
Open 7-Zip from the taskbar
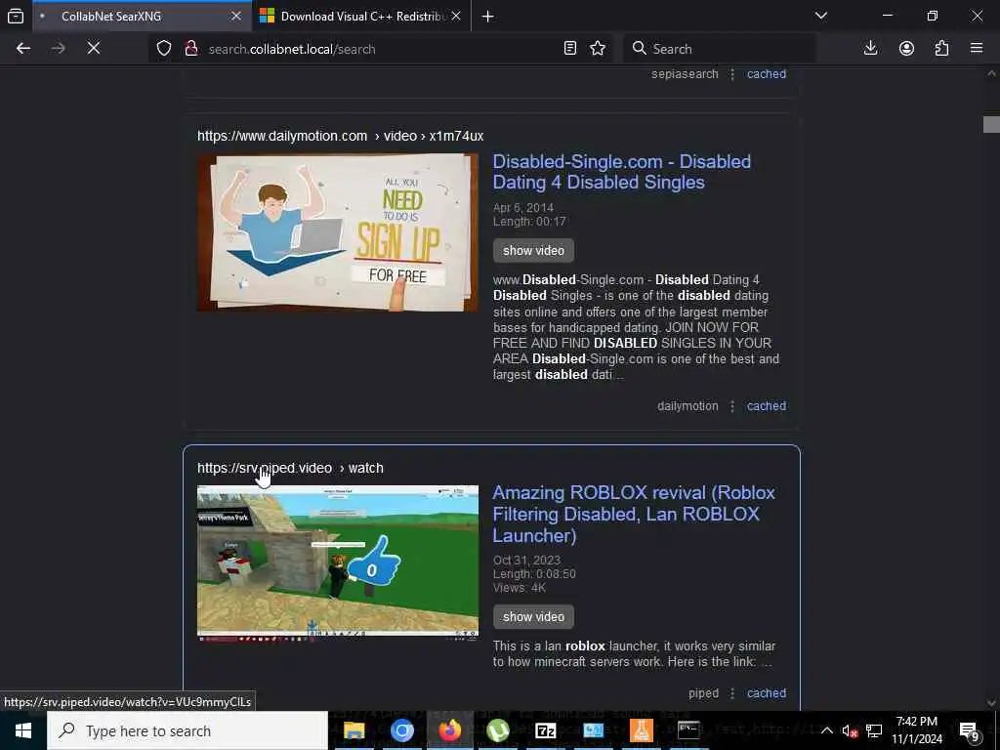pyautogui.click(x=545, y=730)
